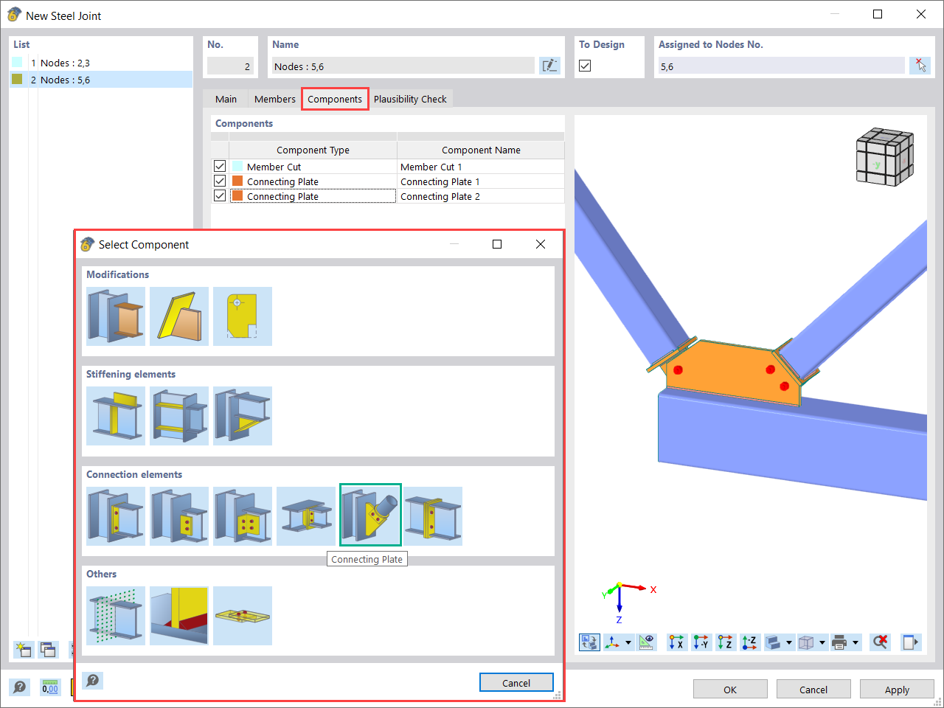This screenshot has height=708, width=944.
Task: Click the Assigned to Nodes No. field
Action: coord(781,66)
